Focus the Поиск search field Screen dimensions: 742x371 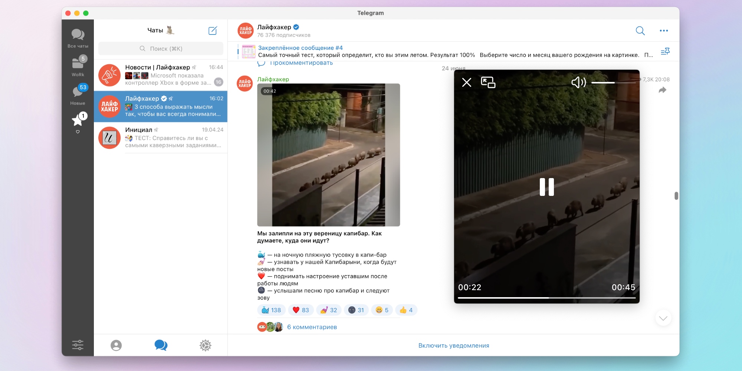point(161,49)
